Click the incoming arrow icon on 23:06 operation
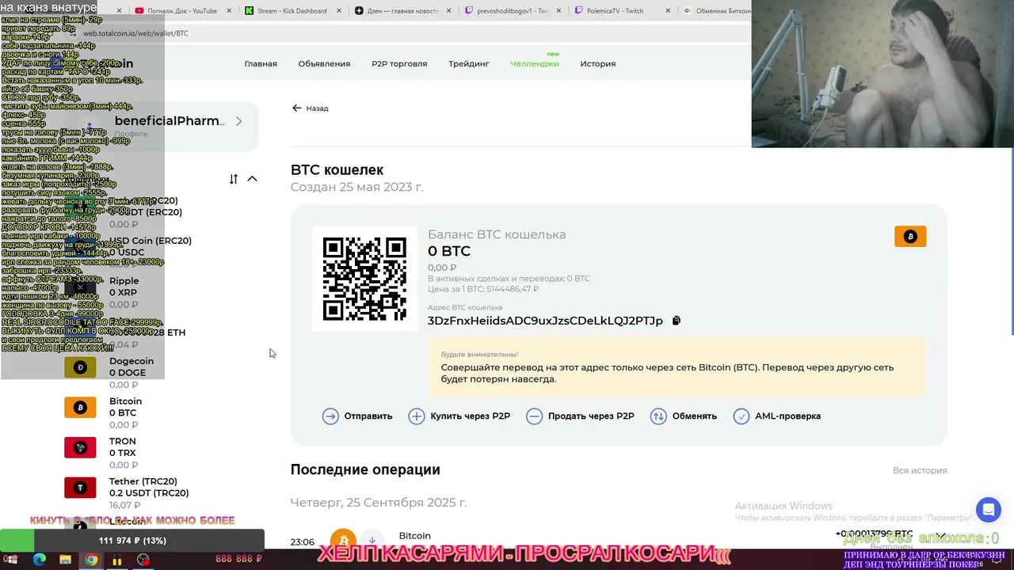This screenshot has width=1014, height=570. [x=372, y=541]
